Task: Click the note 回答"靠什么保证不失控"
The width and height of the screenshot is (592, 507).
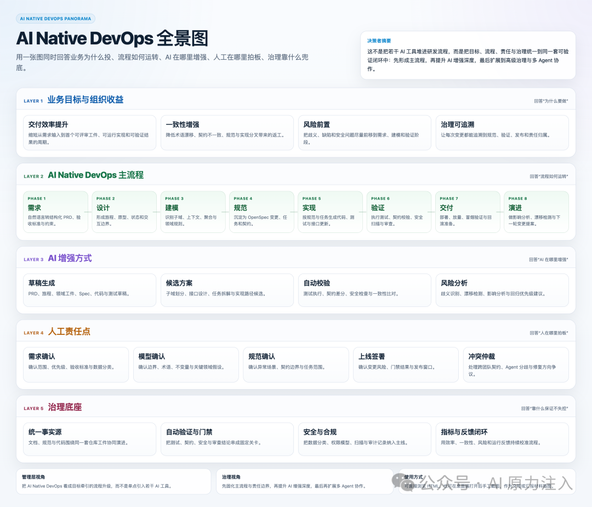Action: pyautogui.click(x=544, y=408)
